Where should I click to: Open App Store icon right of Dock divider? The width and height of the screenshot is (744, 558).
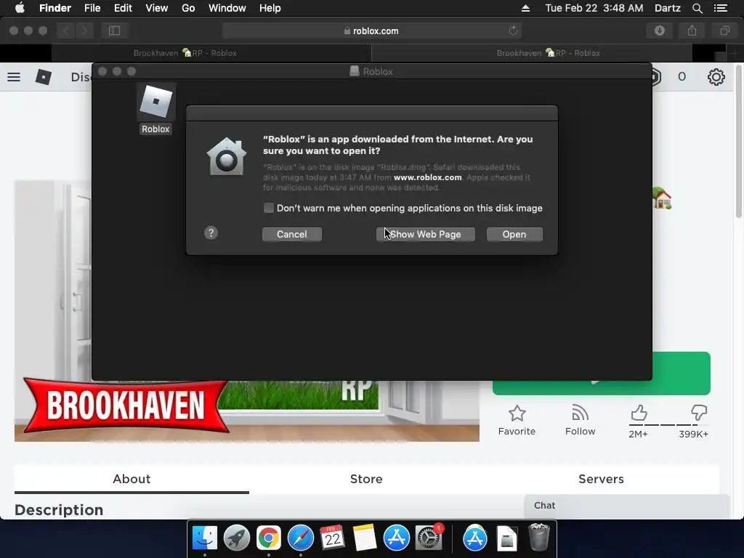475,538
